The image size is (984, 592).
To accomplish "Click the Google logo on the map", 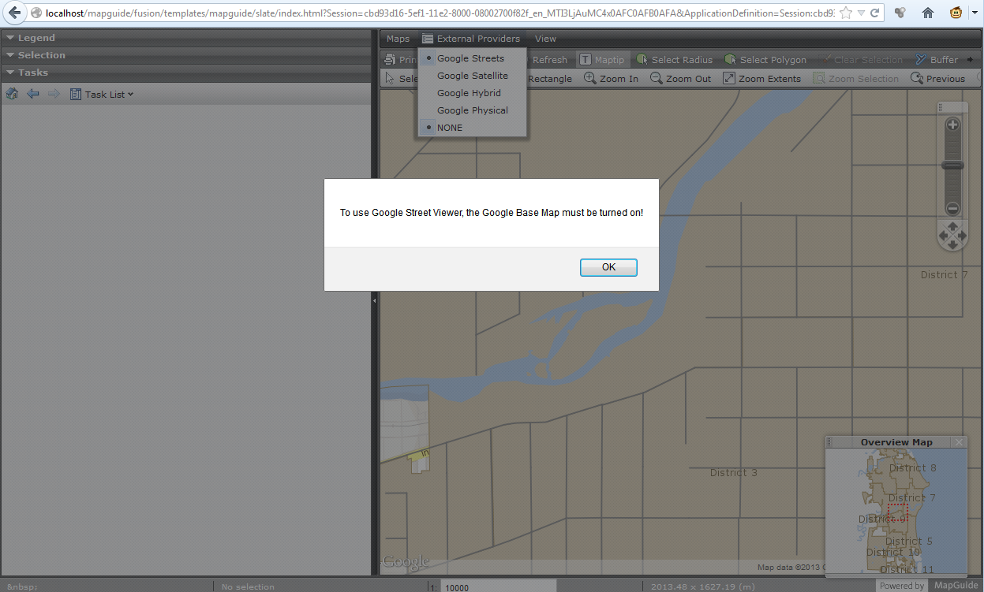I will click(406, 563).
